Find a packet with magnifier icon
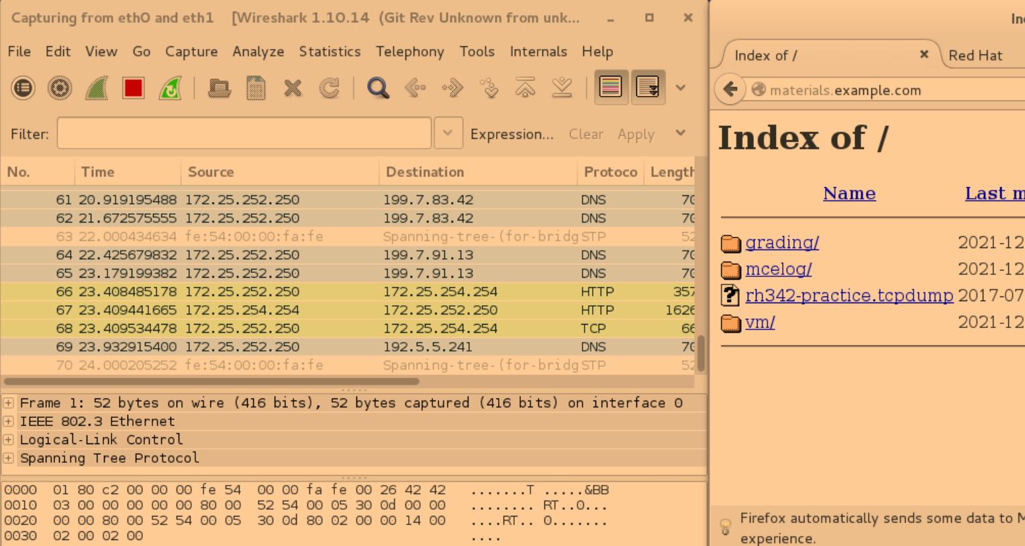The width and height of the screenshot is (1025, 546). tap(378, 88)
